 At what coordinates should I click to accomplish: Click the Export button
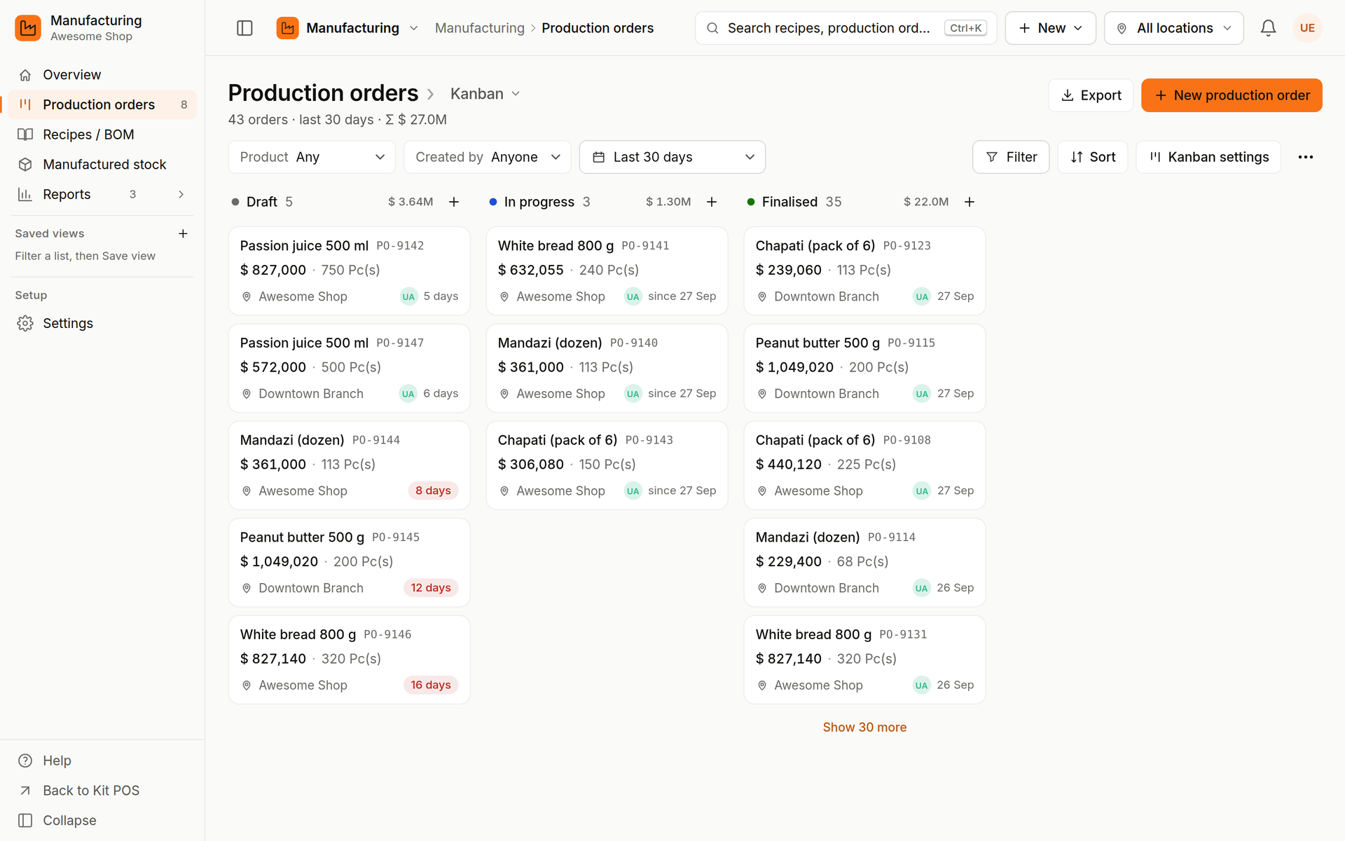1091,95
